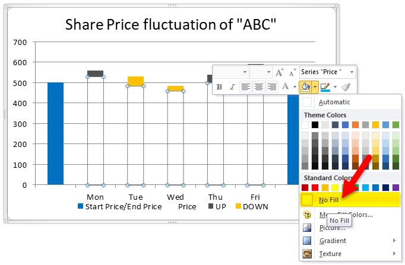Viewport: 405px width, 265px height.
Task: Open the Shape Fill dropdown arrow
Action: tap(315, 87)
